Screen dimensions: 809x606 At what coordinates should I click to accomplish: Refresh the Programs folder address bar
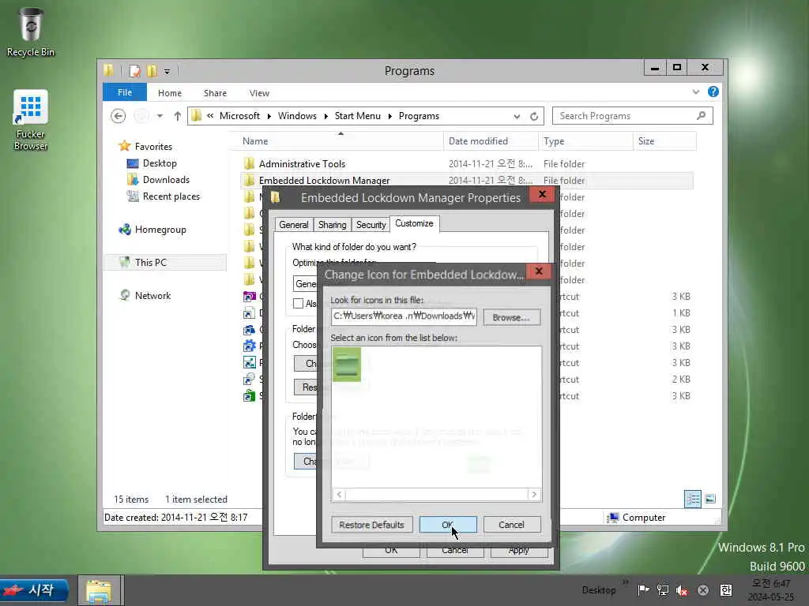click(534, 117)
